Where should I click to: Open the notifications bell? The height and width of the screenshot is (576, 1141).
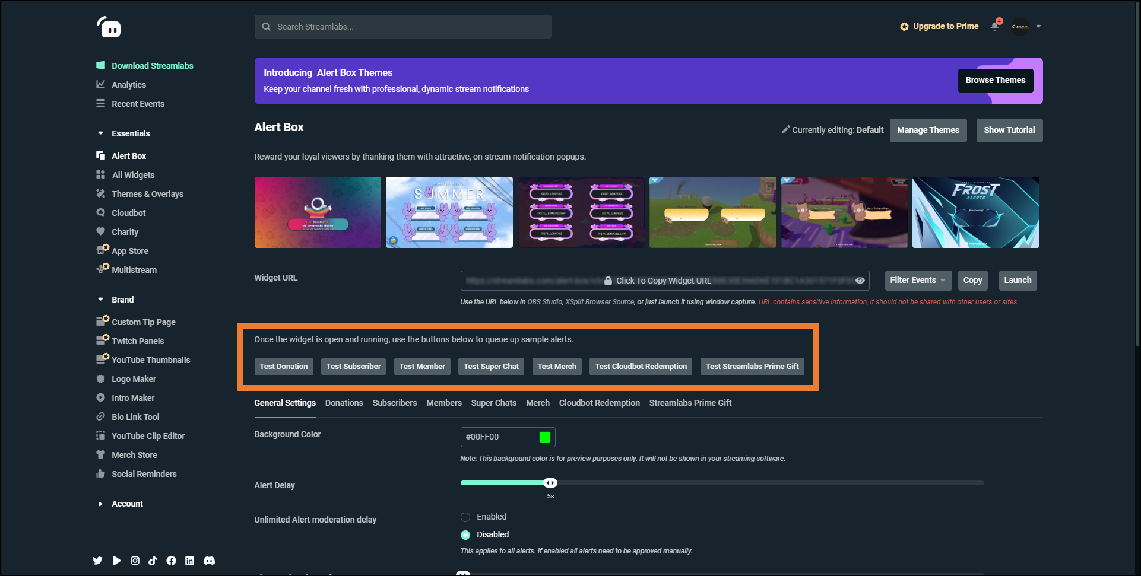coord(995,26)
